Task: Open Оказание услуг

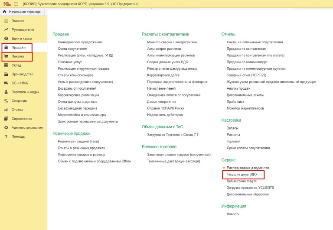Action: click(x=70, y=62)
